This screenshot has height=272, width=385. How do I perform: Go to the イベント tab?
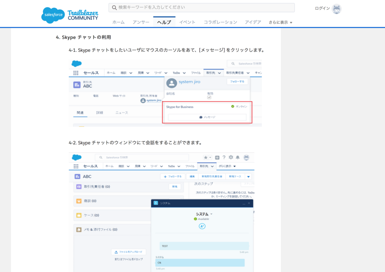coord(187,22)
